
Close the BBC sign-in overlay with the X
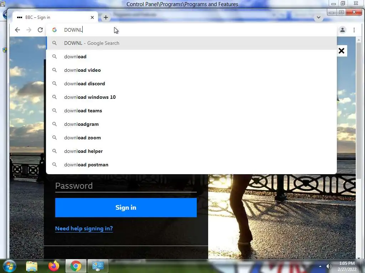[341, 51]
